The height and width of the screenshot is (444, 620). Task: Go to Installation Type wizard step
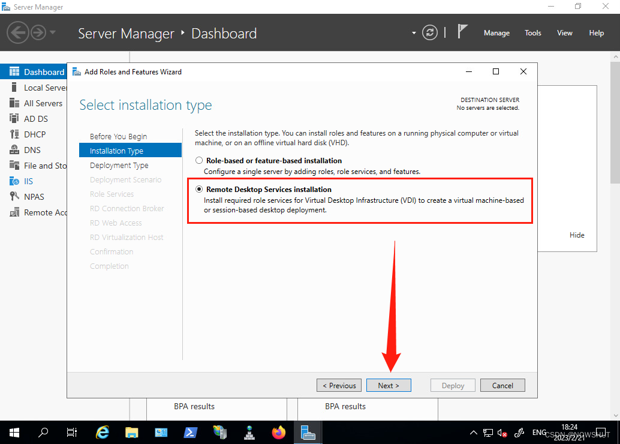click(130, 151)
